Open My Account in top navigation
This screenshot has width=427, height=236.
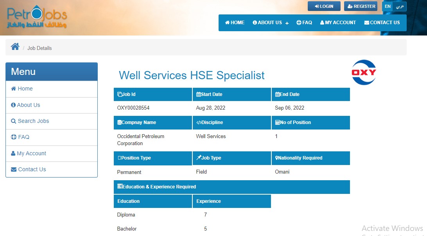point(338,23)
